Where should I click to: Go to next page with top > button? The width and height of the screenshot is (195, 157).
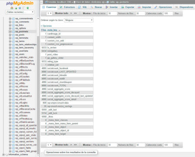click(x=71, y=13)
